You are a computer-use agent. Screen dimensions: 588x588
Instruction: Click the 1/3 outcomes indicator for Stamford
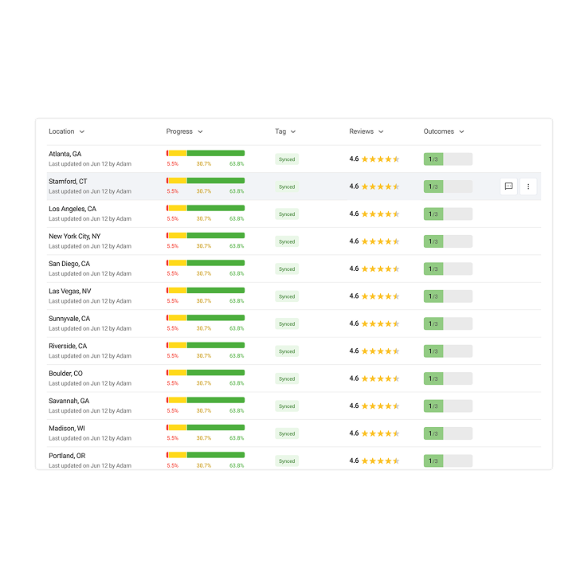coord(447,186)
